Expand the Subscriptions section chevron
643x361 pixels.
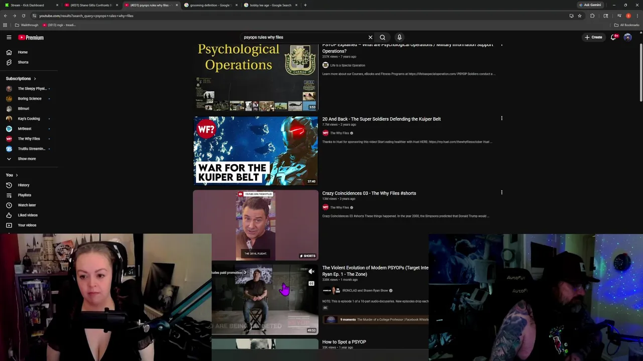pos(35,79)
